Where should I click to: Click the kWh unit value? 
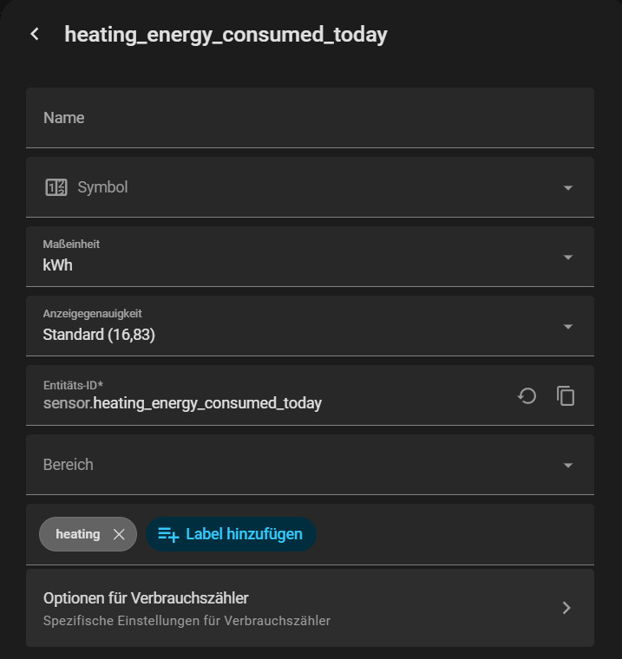58,265
